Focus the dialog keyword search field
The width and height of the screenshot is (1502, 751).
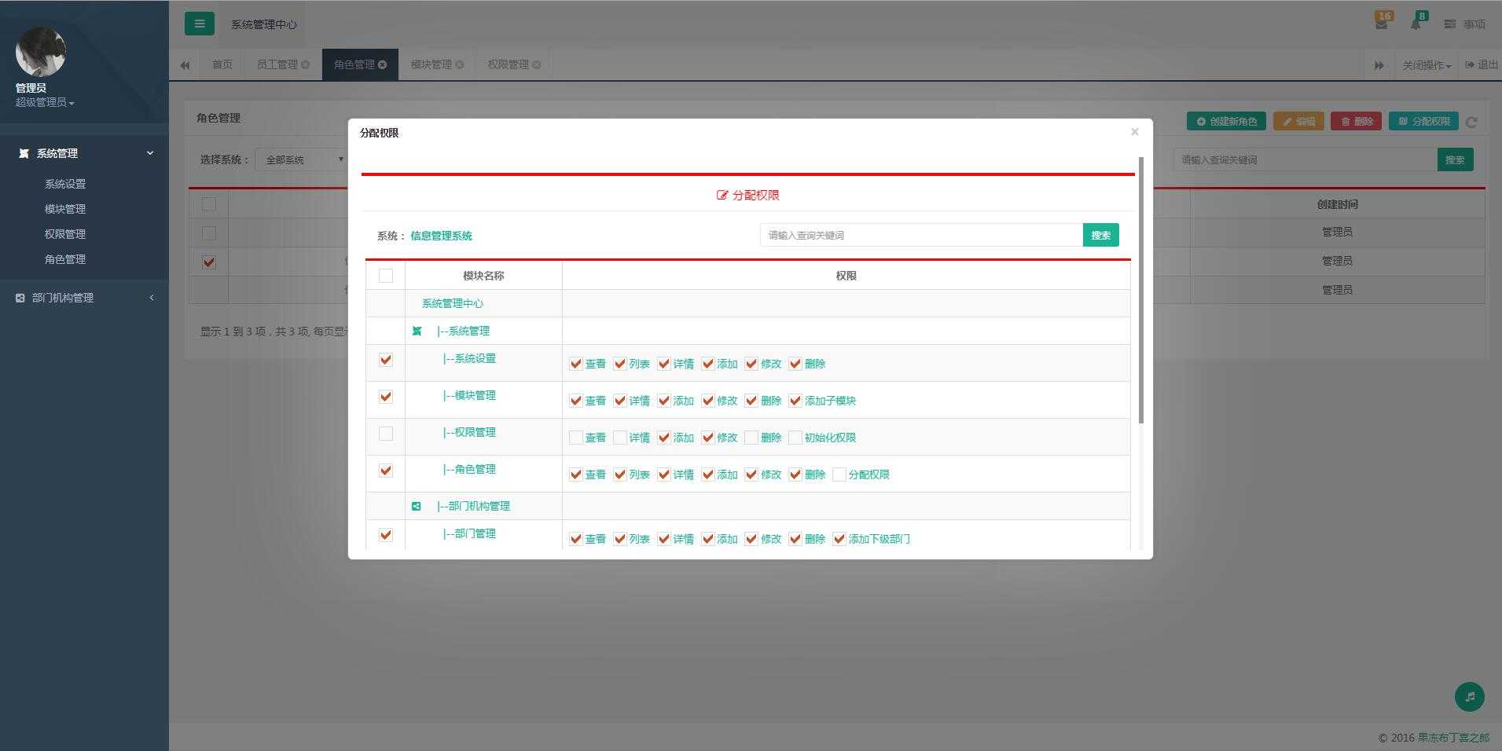(921, 235)
